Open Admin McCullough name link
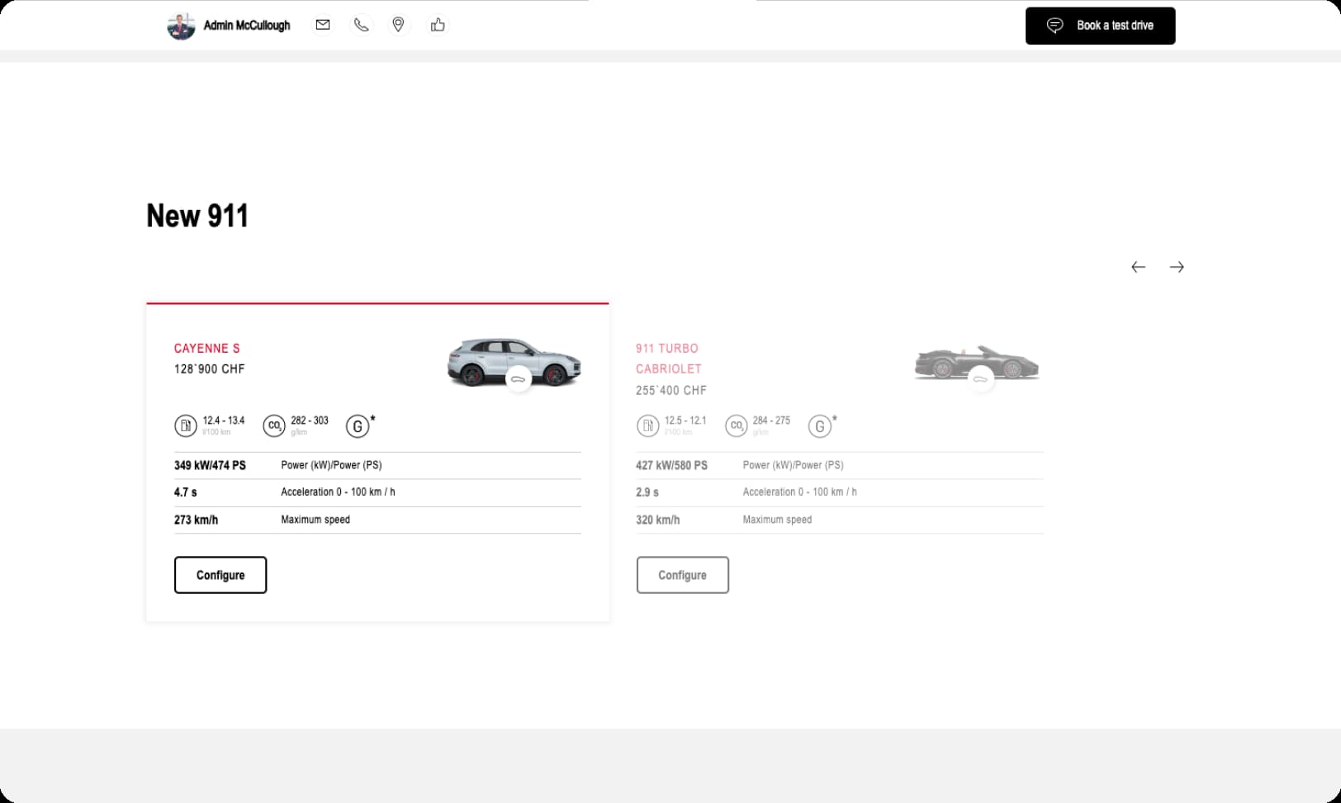The image size is (1341, 803). point(247,26)
